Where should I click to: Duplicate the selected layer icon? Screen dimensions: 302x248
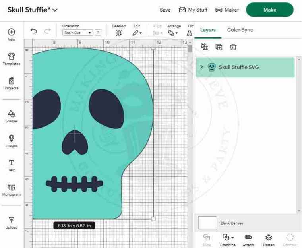point(219,47)
